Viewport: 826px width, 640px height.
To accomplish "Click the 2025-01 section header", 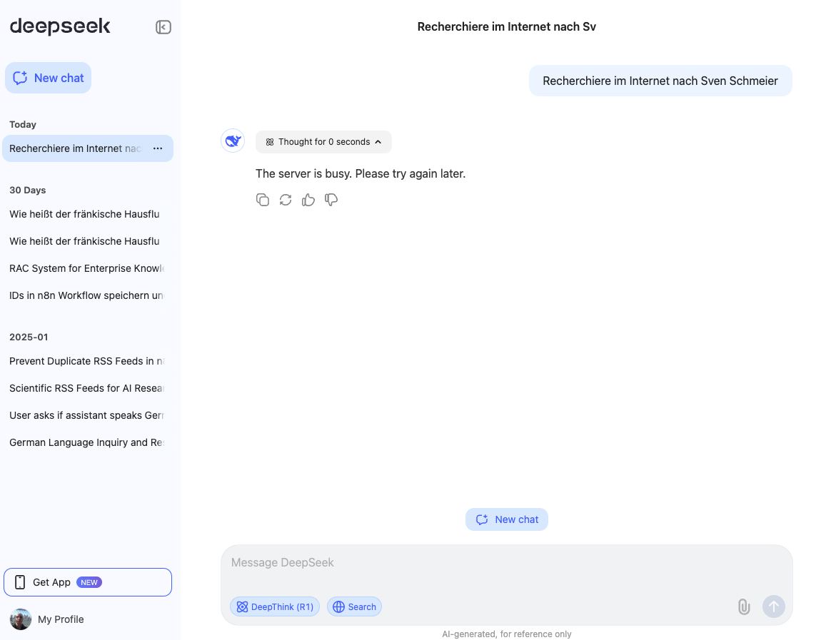I will 29,337.
